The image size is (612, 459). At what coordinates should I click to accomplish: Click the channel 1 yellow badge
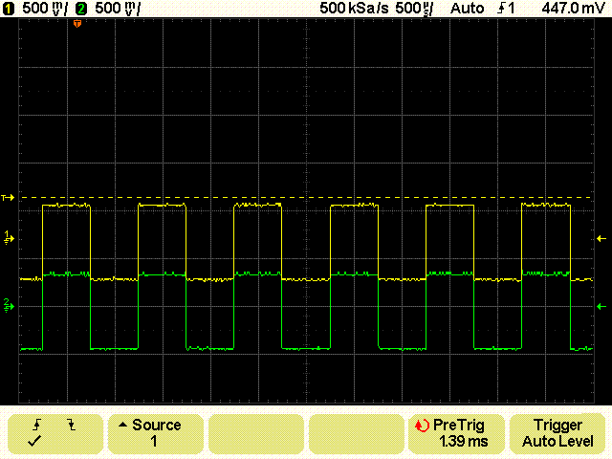coord(9,9)
